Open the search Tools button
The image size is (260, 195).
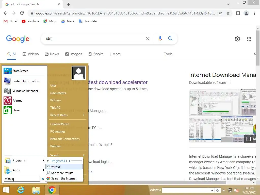(168, 54)
